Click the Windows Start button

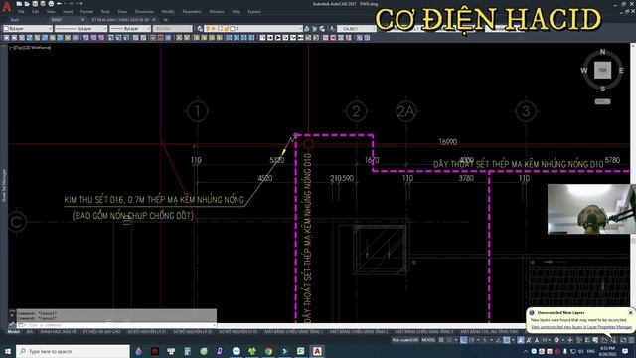(8, 351)
